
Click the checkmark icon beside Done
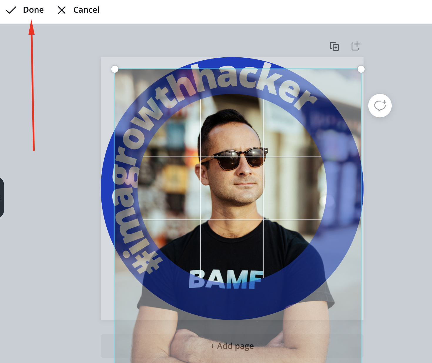(11, 10)
